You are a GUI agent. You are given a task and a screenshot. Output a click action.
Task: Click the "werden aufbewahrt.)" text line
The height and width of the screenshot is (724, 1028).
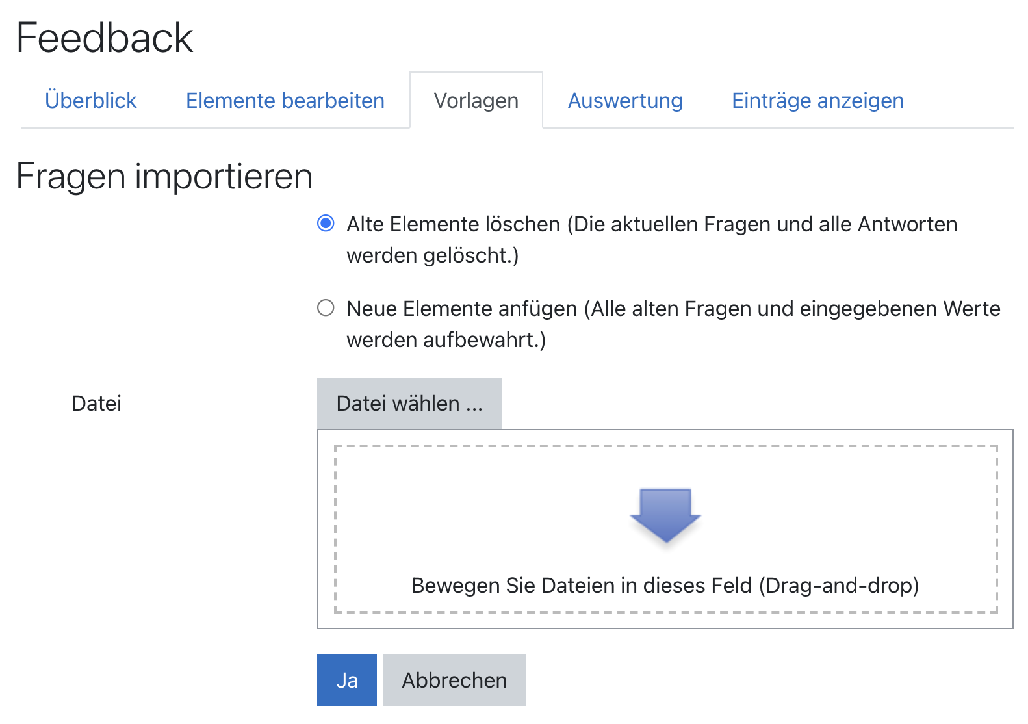pos(446,340)
